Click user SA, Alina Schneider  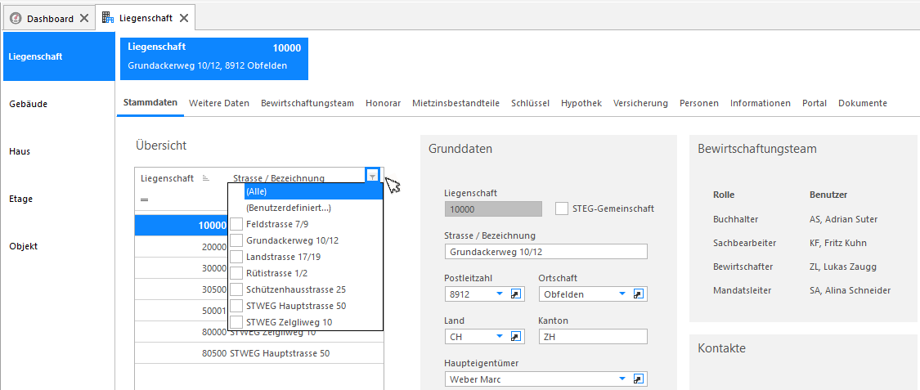850,290
